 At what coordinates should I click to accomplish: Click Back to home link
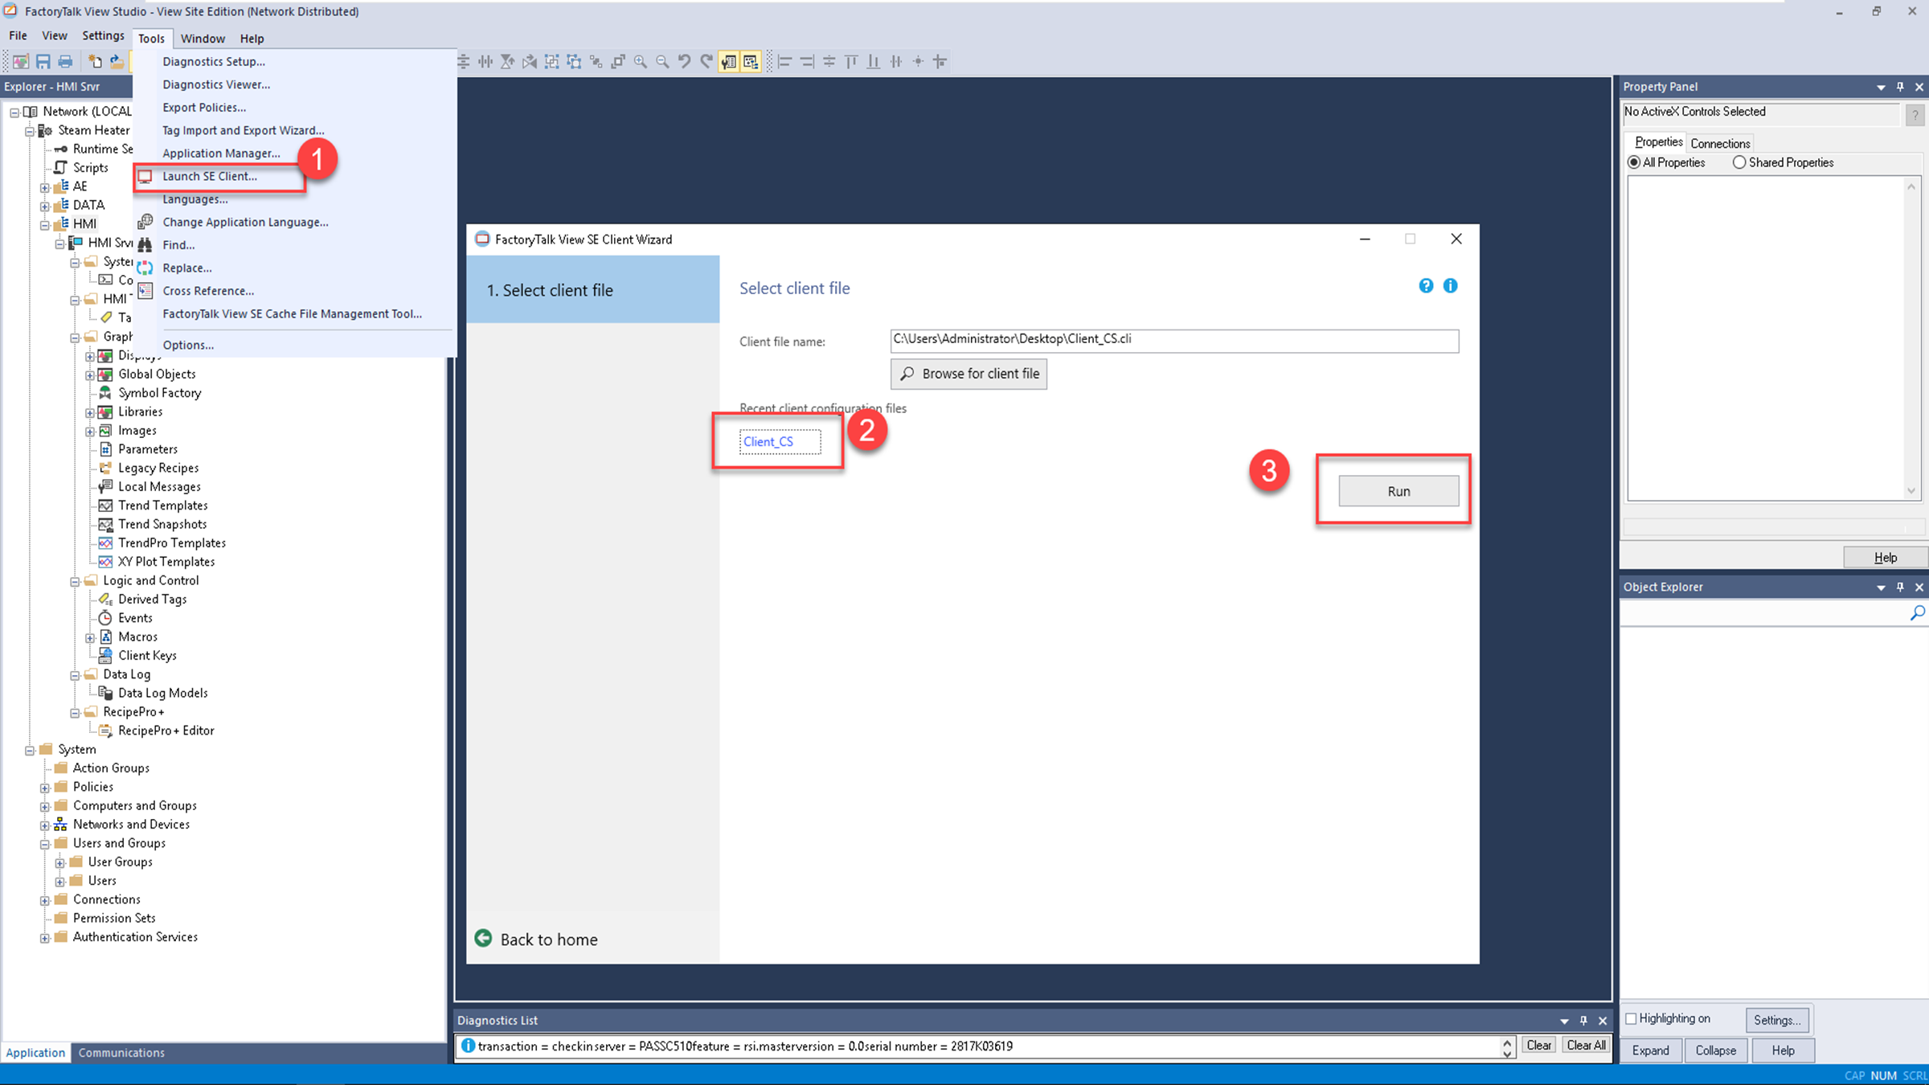coord(549,940)
